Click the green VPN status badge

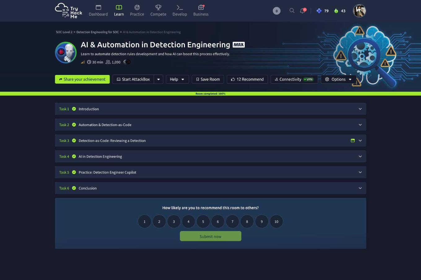point(308,79)
